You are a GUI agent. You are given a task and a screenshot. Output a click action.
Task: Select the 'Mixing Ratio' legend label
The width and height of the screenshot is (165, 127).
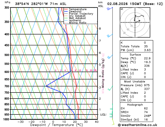pyautogui.click(x=78, y=23)
